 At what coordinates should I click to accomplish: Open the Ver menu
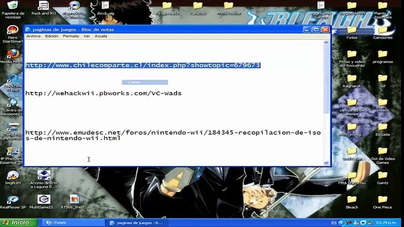(x=86, y=37)
